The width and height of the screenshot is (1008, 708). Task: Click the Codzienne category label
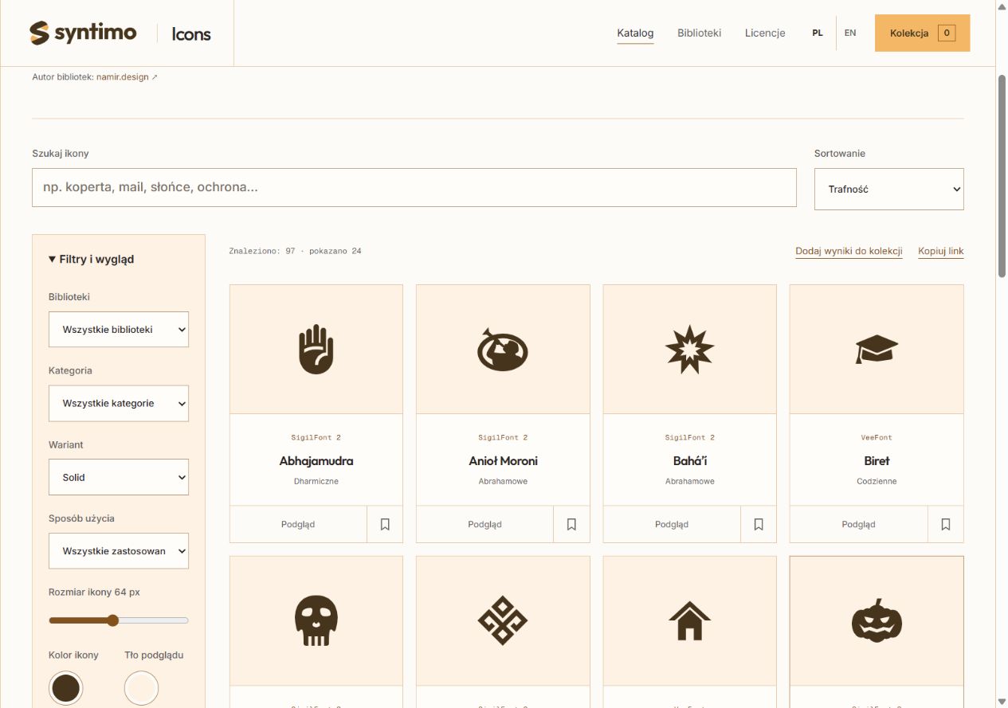[877, 482]
